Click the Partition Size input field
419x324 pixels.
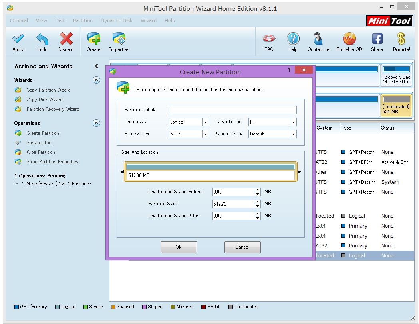point(233,204)
